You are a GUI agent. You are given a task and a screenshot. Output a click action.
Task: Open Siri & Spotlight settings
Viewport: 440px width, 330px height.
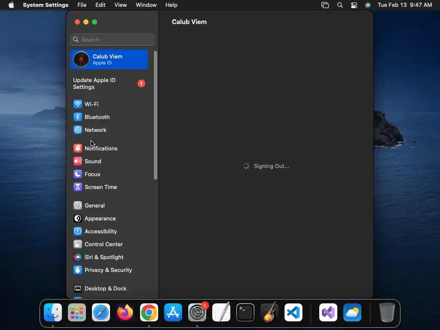click(110, 257)
